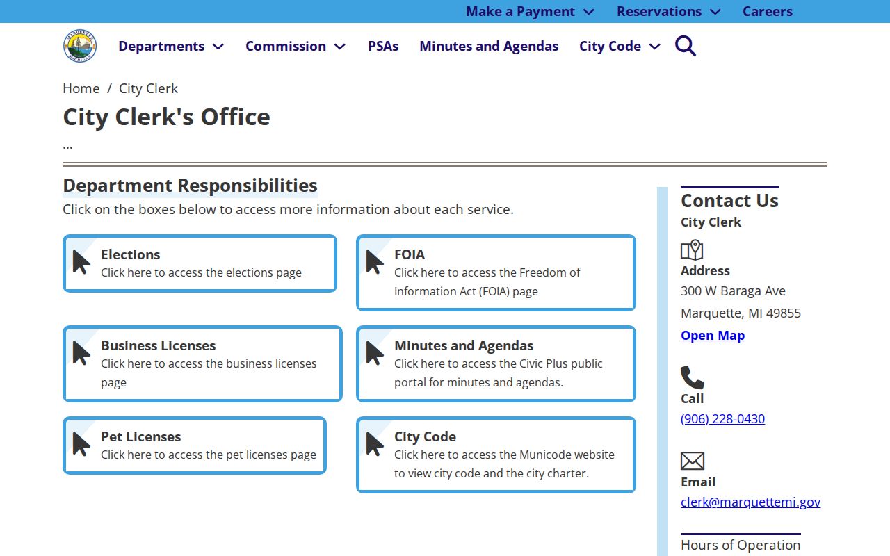Click the envelope email icon
Screen dimensions: 890x556
(x=693, y=461)
